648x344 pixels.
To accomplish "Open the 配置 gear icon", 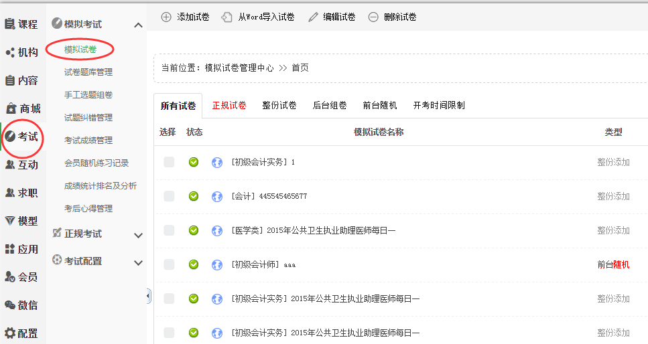I will tap(10, 333).
